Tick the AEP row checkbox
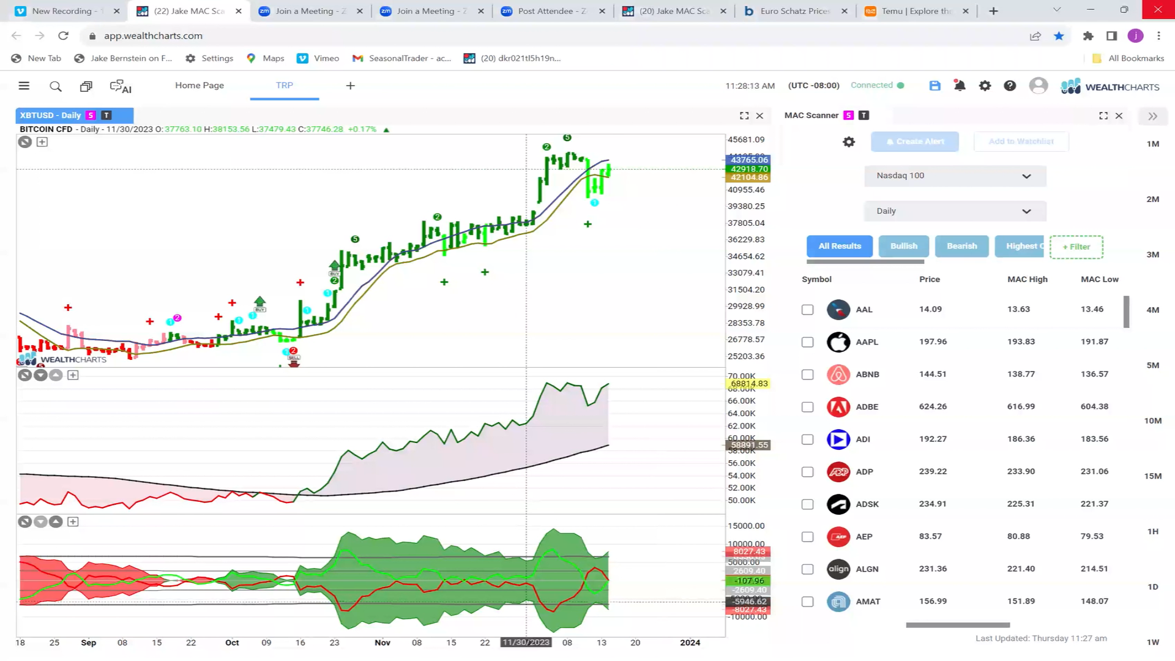1175x661 pixels. tap(808, 537)
